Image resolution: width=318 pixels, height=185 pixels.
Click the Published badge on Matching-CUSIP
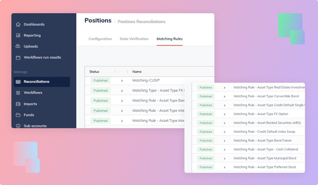click(x=100, y=80)
